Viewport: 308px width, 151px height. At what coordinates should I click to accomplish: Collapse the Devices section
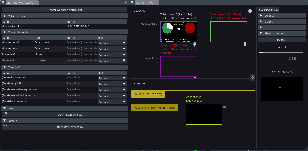[5, 120]
